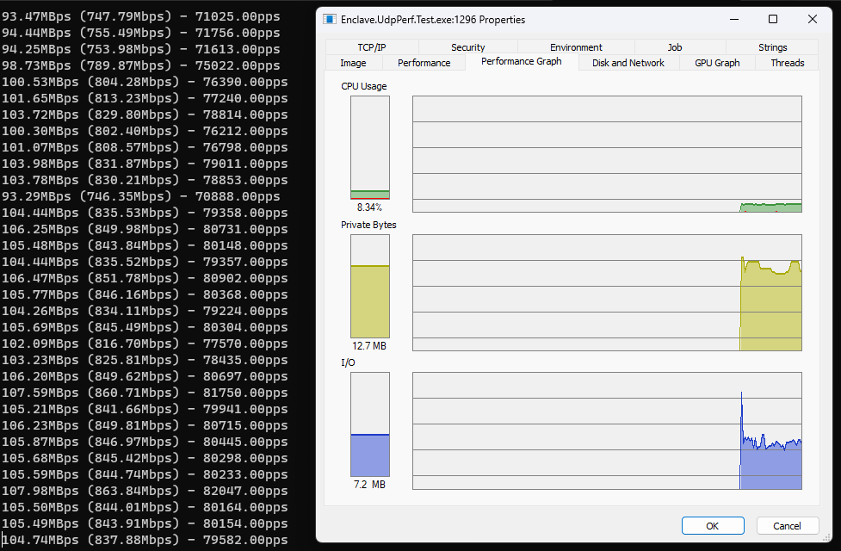Click the I/O history graph
841x551 pixels.
(607, 430)
